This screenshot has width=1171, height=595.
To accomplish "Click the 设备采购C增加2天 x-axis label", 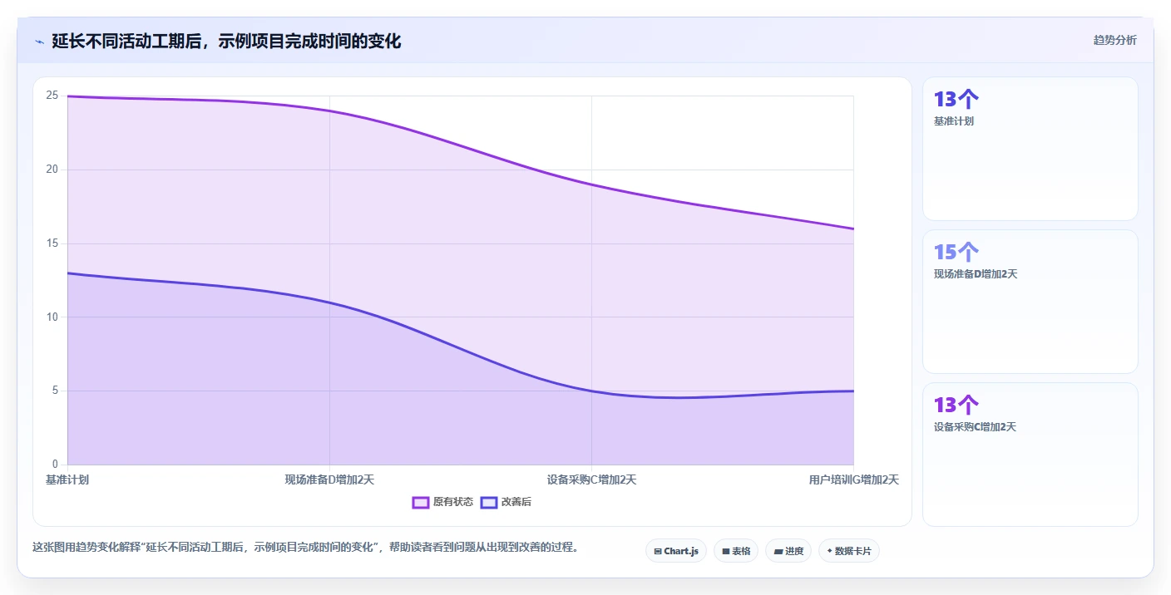I will pyautogui.click(x=591, y=479).
